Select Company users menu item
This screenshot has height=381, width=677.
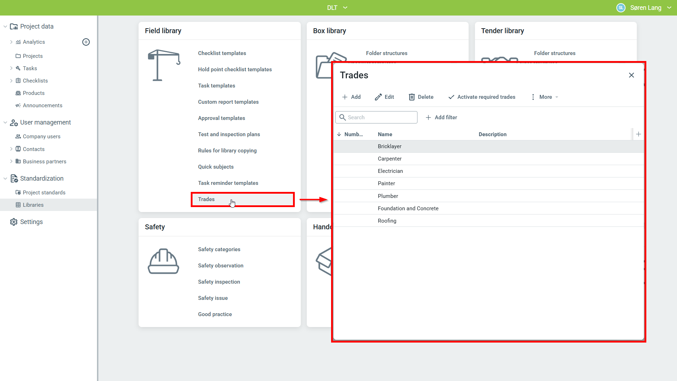[42, 137]
